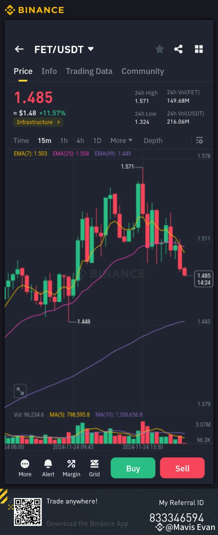The image size is (218, 535).
Task: Switch chart to Depth view
Action: 153,140
